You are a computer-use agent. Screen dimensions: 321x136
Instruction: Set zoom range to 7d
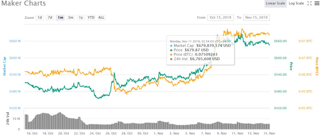pos(50,17)
